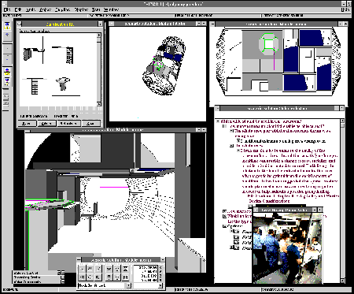354x294 pixels.
Task: Click the top-left arrow button in navigation control panel
Action: point(82,269)
